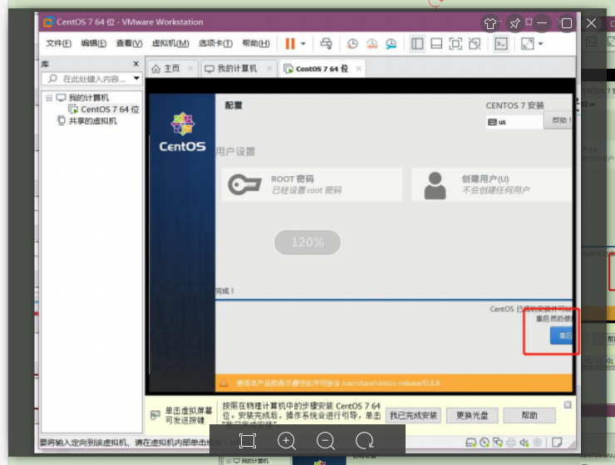This screenshot has width=615, height=465.
Task: Click the 我已完成安装 button
Action: (413, 415)
